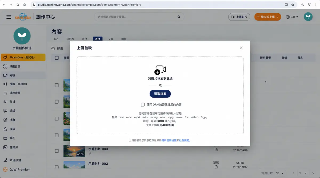Switch to the 影片 tab

click(56, 39)
